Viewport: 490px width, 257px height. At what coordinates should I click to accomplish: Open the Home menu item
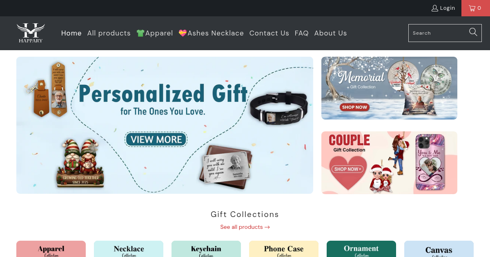[x=71, y=33]
